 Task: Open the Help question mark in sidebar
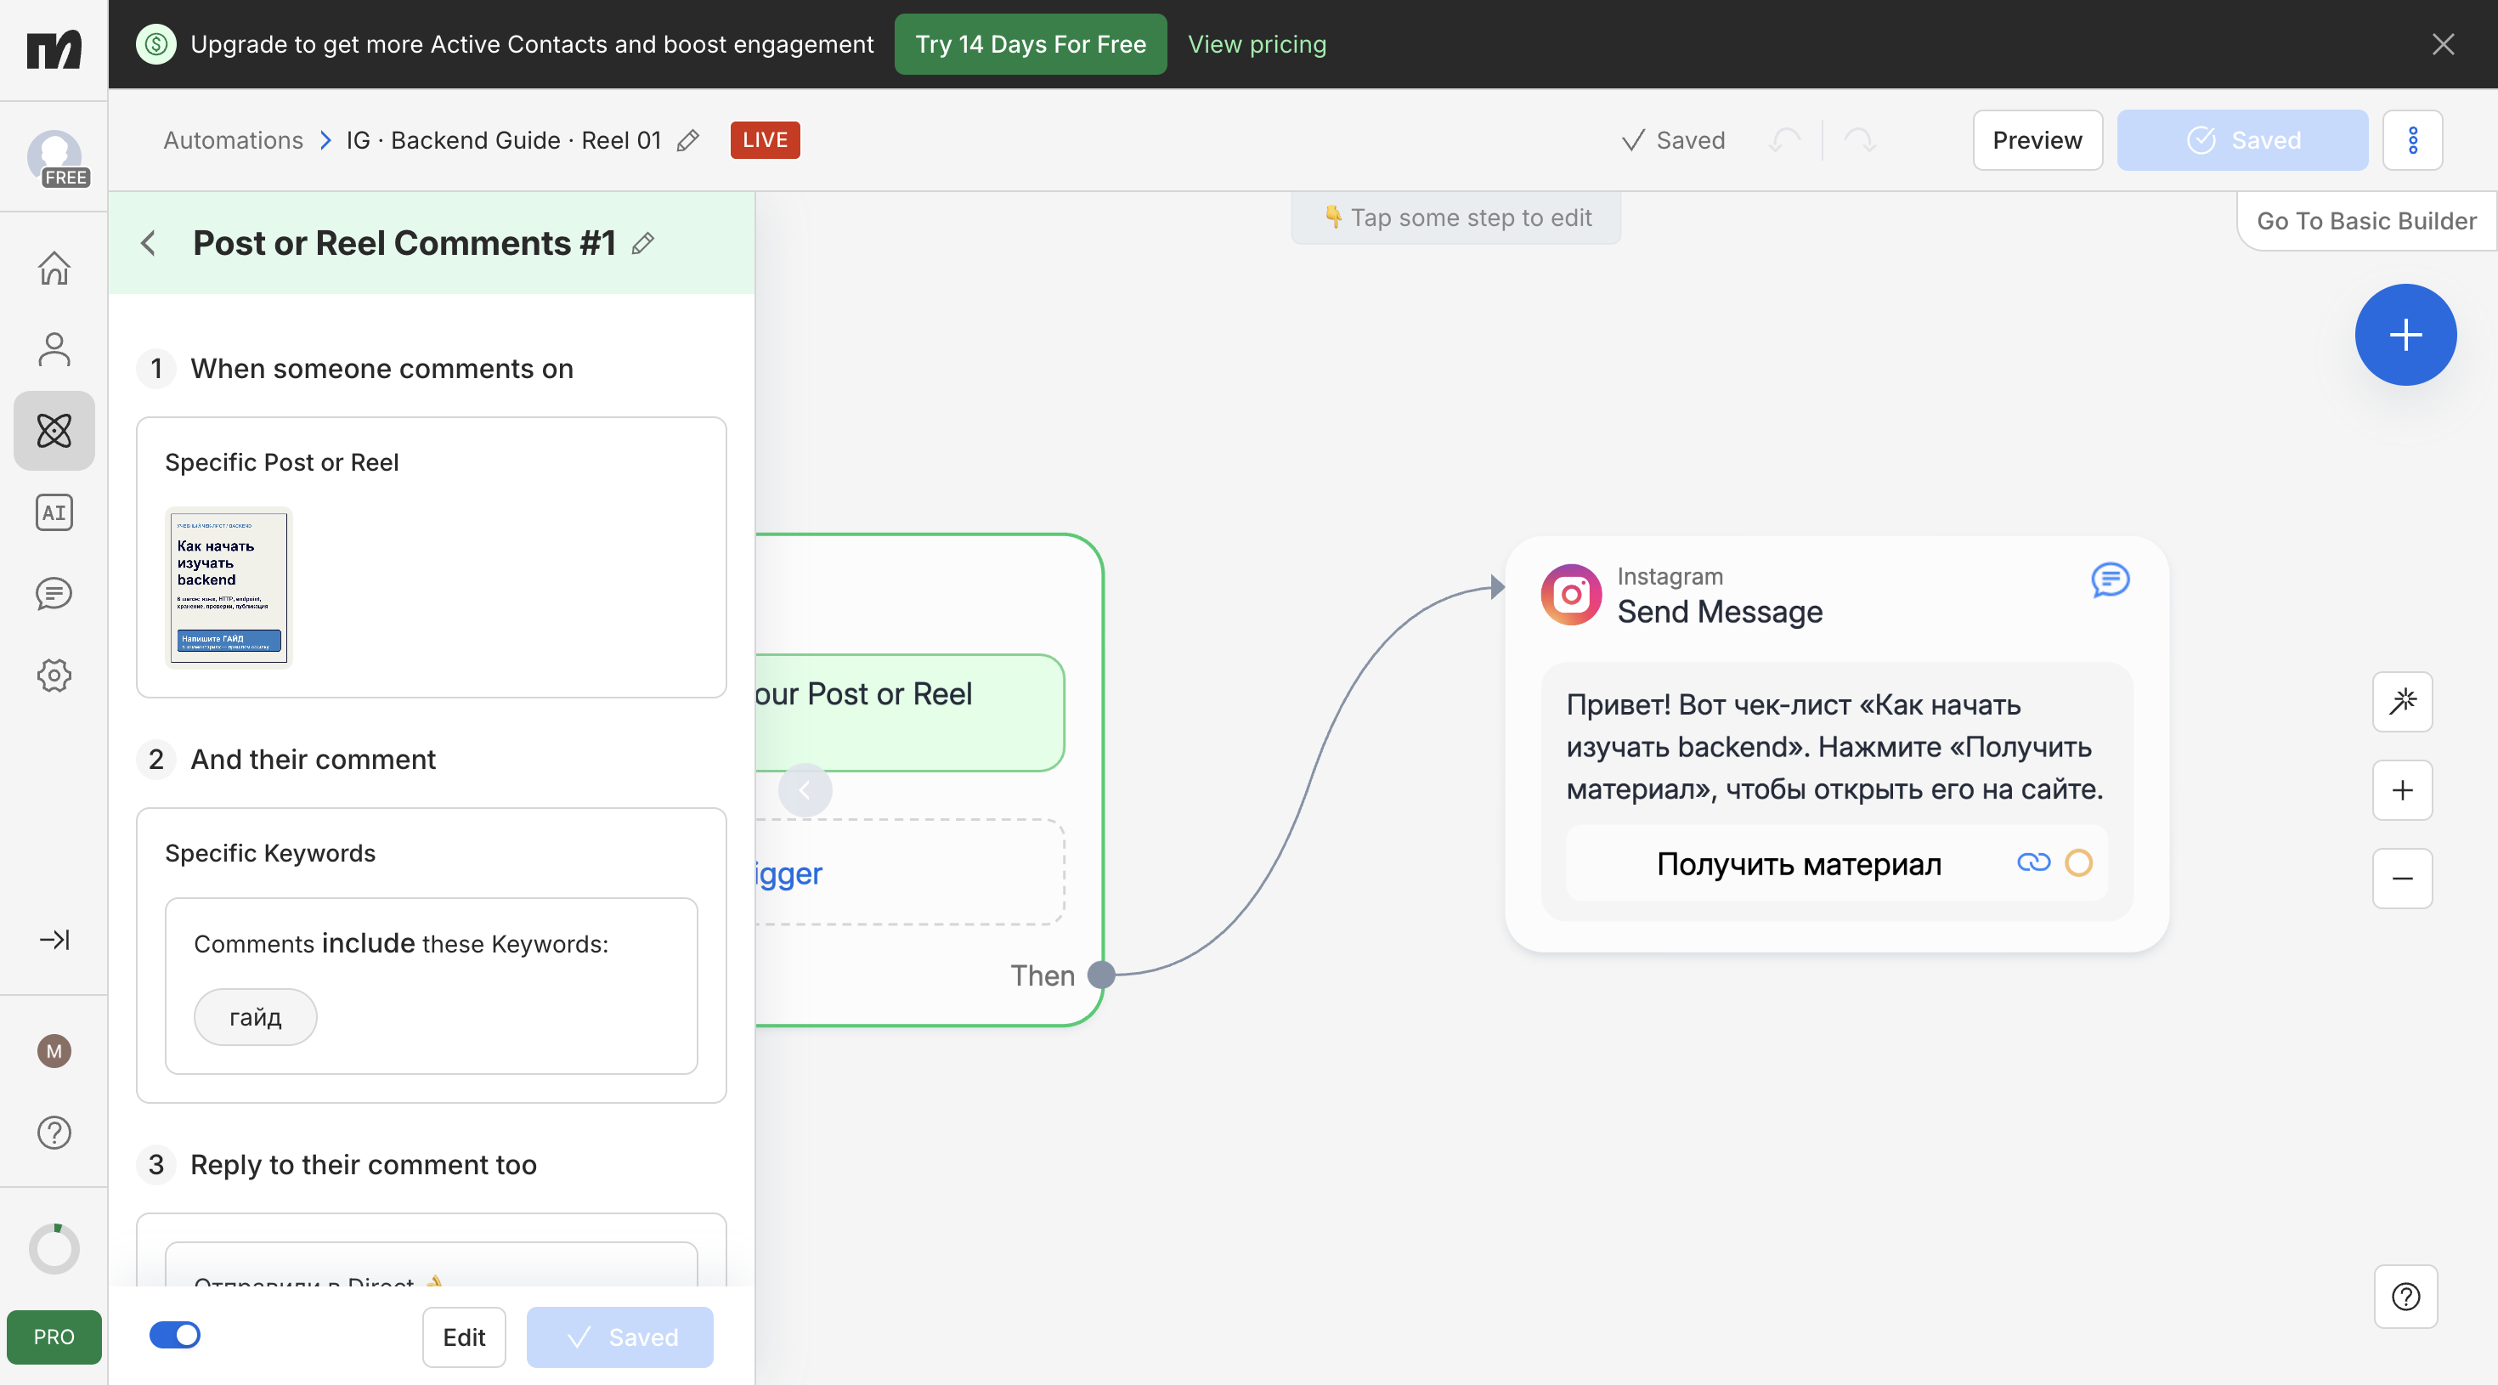pos(54,1132)
